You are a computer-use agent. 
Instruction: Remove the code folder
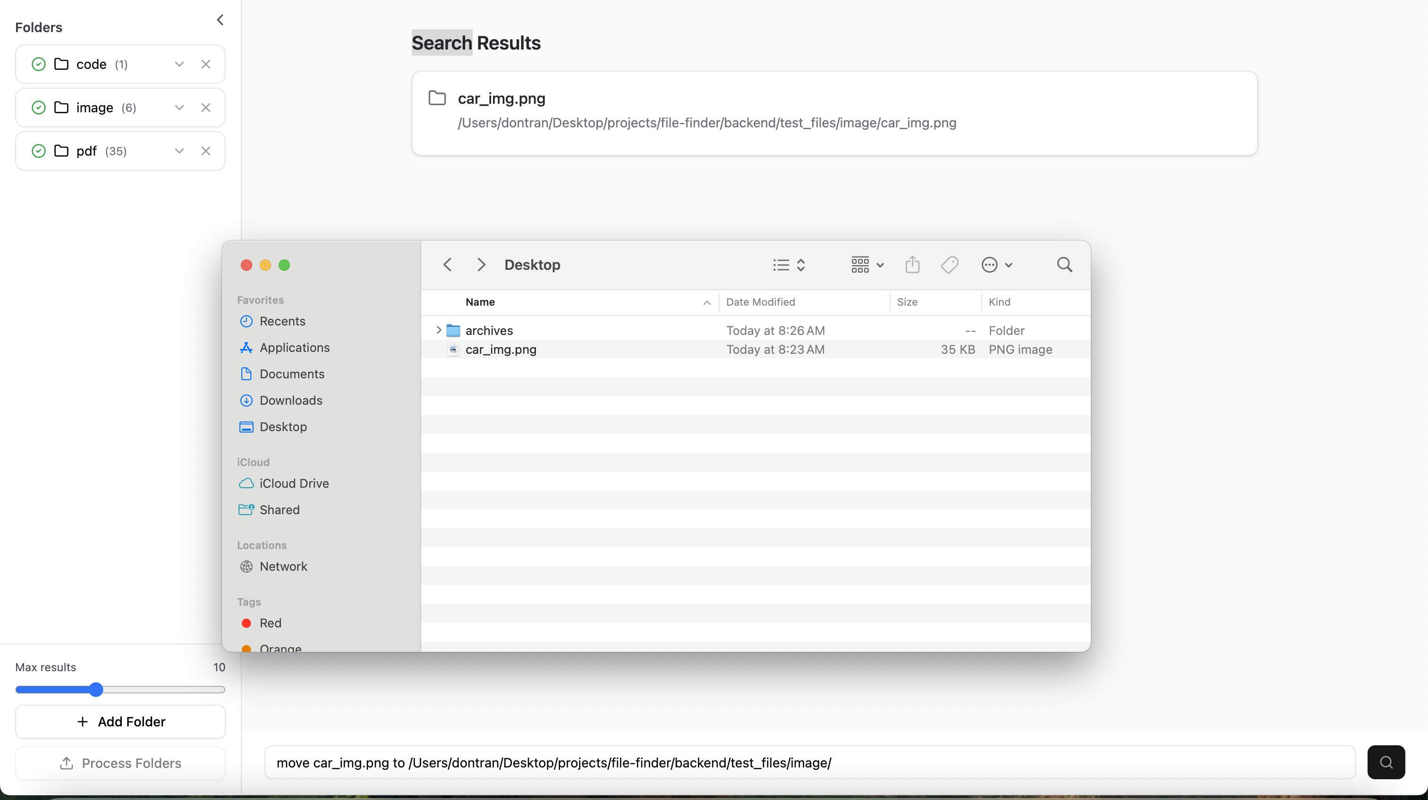pos(206,64)
